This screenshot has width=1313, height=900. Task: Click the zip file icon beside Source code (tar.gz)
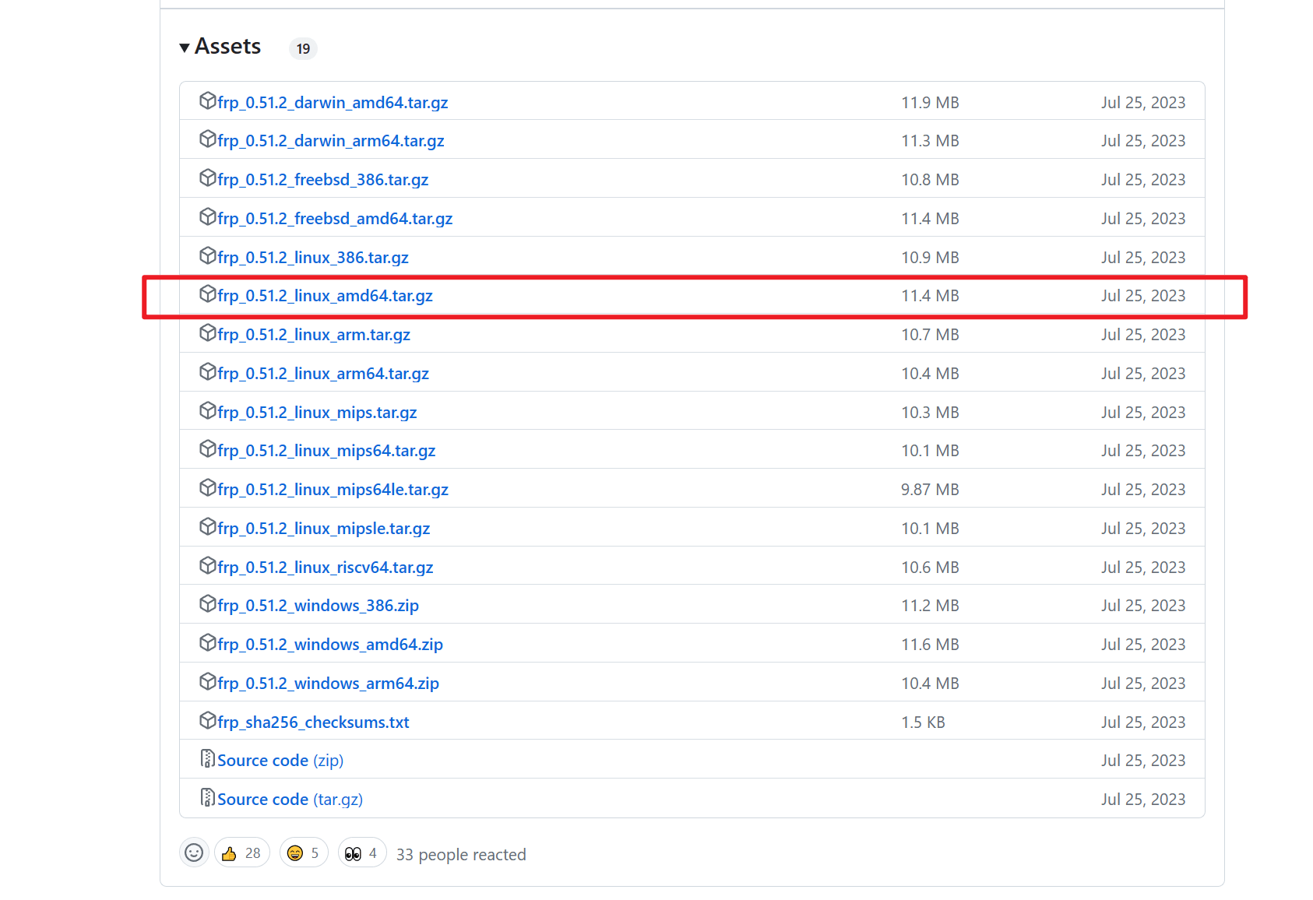pos(207,798)
